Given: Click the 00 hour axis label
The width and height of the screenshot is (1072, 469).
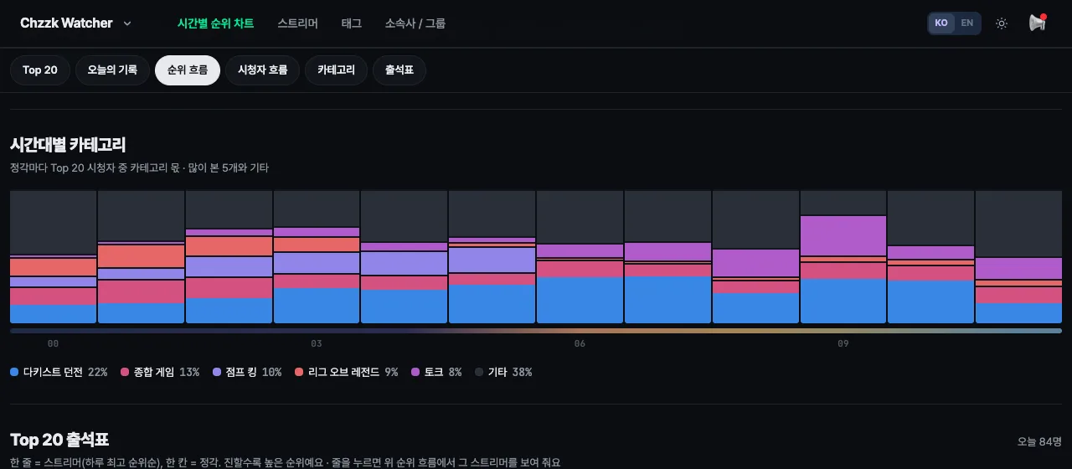Looking at the screenshot, I should coord(54,344).
